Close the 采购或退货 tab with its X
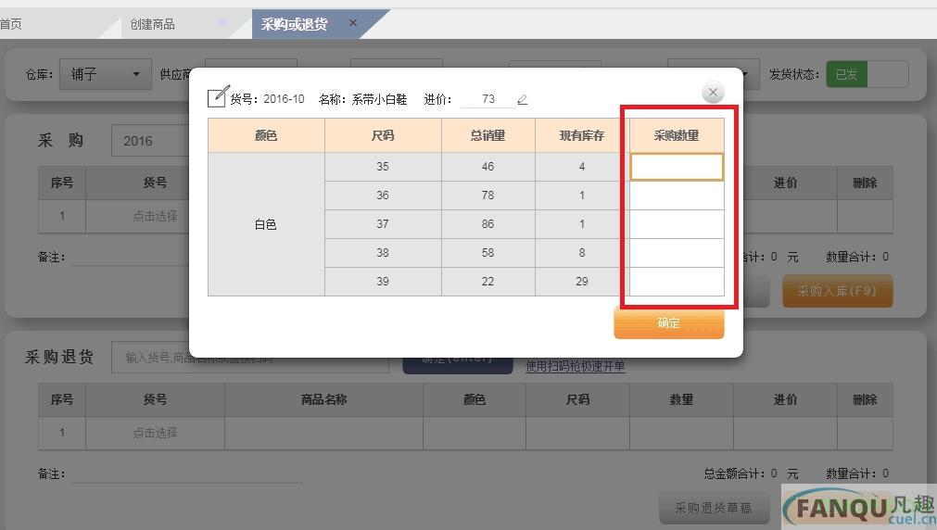Image resolution: width=937 pixels, height=530 pixels. tap(353, 23)
